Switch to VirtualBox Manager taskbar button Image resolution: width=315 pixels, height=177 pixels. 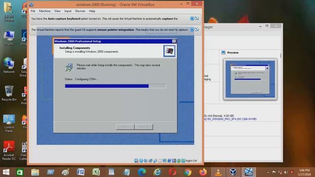pyautogui.click(x=233, y=172)
